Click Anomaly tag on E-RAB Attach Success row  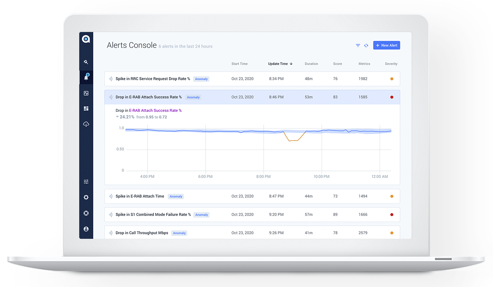(193, 97)
